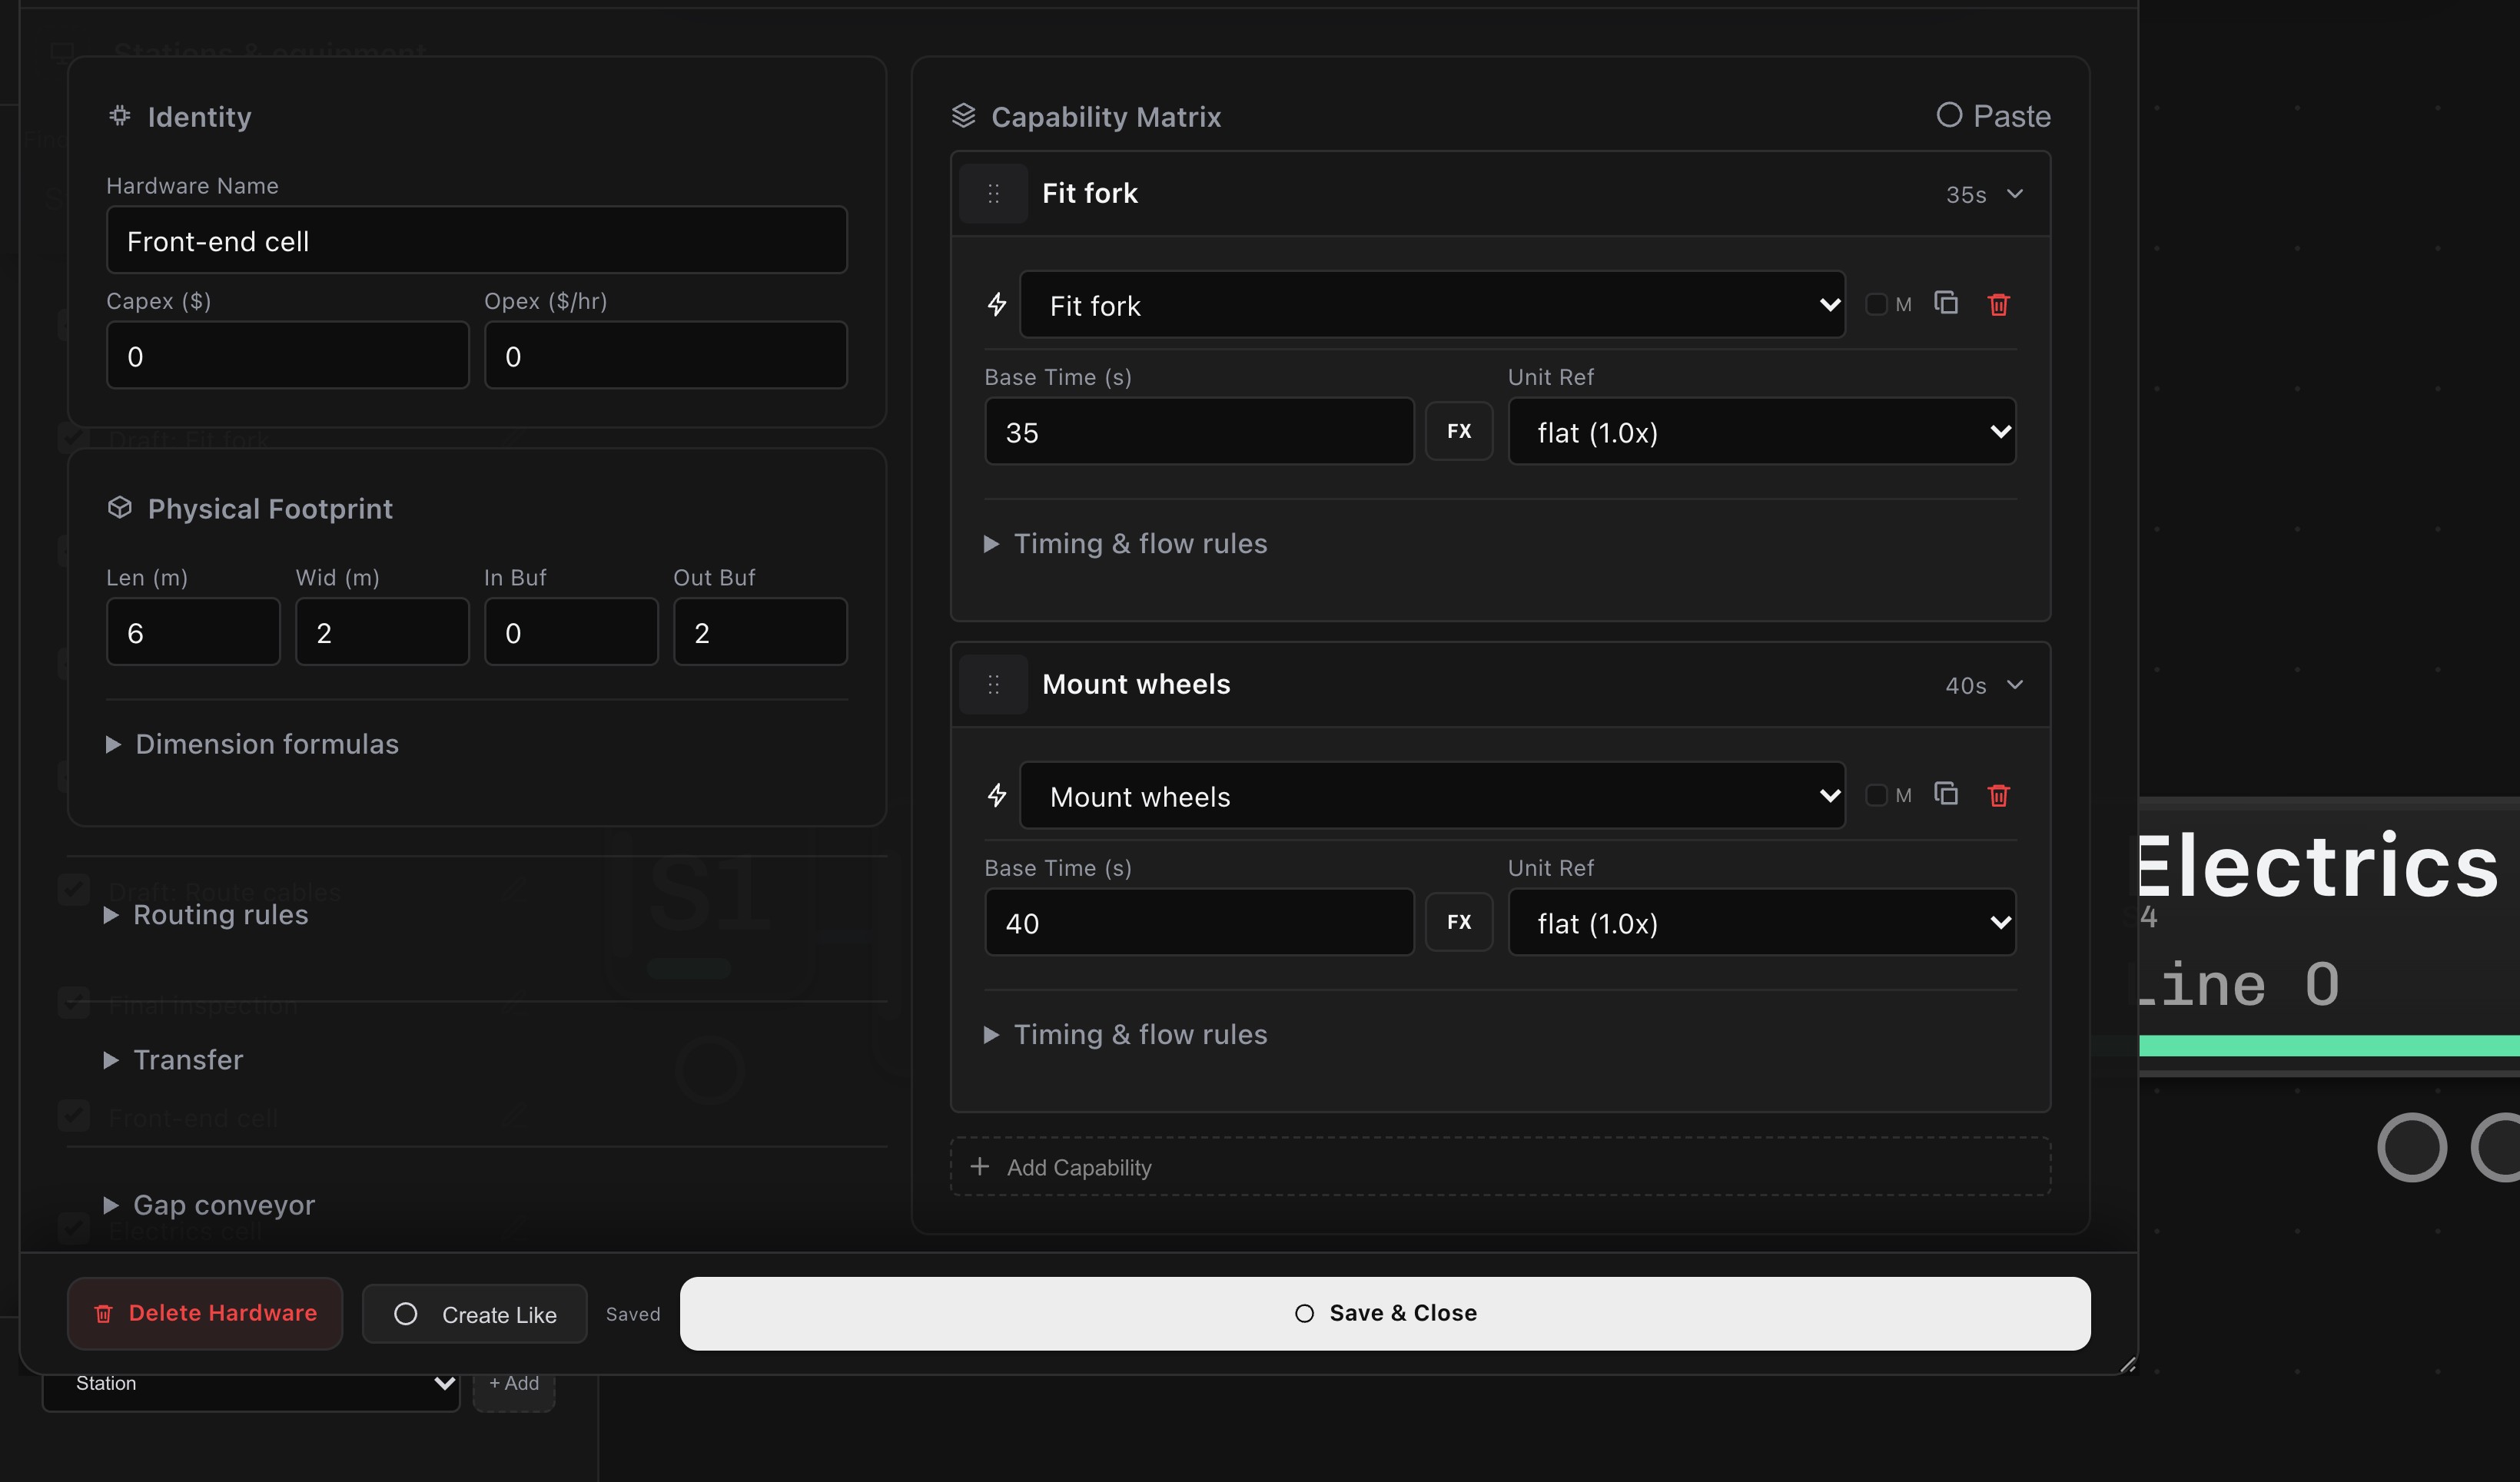Click FX button next to Base Time 40
The width and height of the screenshot is (2520, 1482).
pos(1459,922)
